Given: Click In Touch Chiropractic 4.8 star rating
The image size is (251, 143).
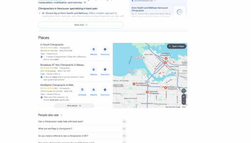Looking at the screenshot, I should pos(47,48).
